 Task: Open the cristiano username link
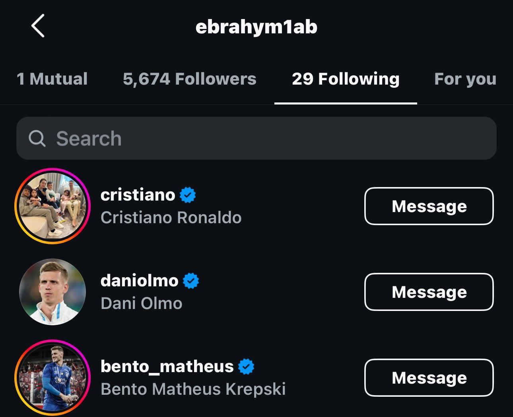click(138, 195)
